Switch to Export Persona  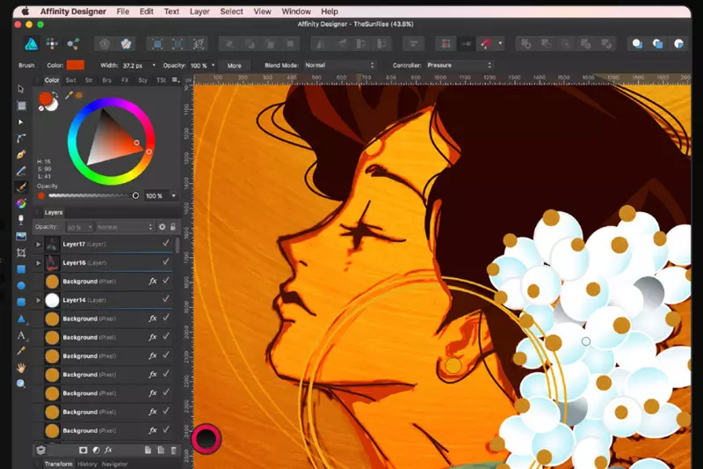click(73, 43)
